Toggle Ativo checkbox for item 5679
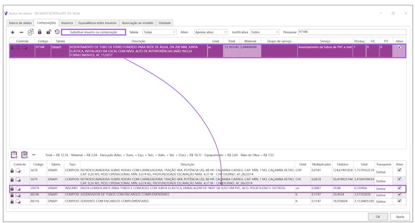415x223 pixels. pyautogui.click(x=399, y=179)
